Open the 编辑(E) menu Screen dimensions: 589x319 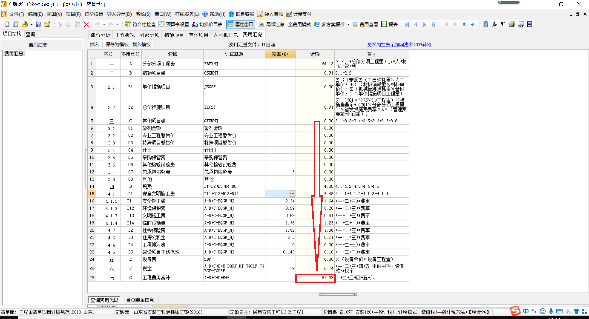[x=35, y=14]
